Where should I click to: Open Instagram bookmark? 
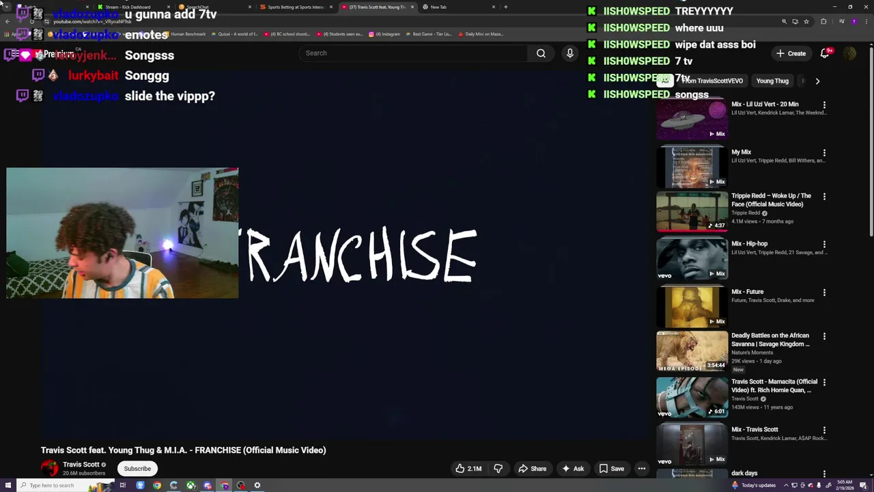384,34
